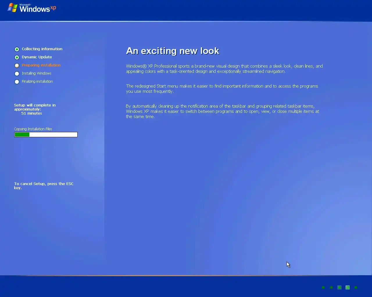Image resolution: width=372 pixels, height=297 pixels.
Task: Click the 'An exciting new look' heading
Action: pos(173,51)
